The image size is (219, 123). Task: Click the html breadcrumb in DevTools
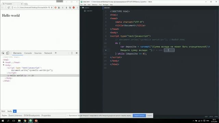pos(3,111)
